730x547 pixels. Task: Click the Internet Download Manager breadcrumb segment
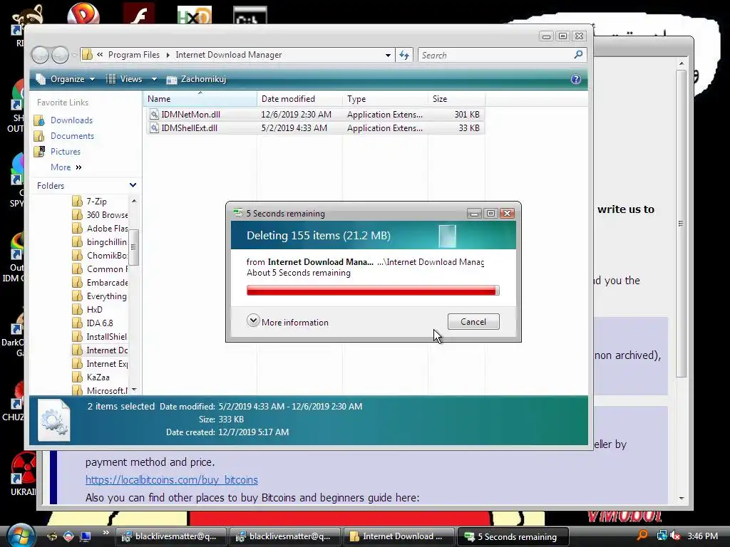[229, 55]
